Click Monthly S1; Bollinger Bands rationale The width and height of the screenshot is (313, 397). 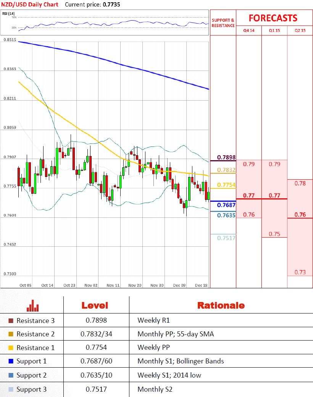click(x=181, y=361)
